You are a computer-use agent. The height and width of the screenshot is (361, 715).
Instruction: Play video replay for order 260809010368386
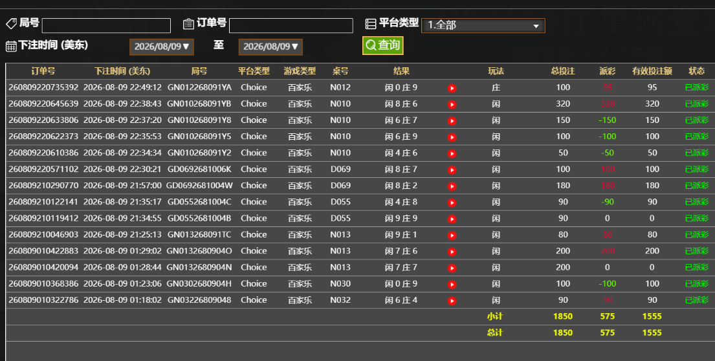[x=452, y=285]
